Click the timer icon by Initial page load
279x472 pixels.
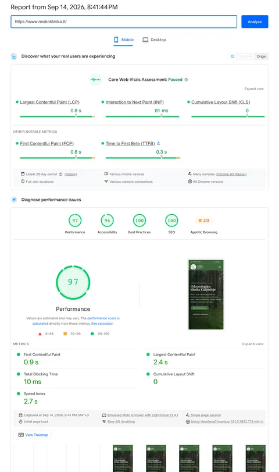coord(20,422)
